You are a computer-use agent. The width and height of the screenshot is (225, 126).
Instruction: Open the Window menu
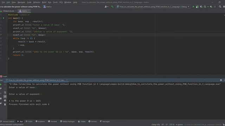coord(68,2)
